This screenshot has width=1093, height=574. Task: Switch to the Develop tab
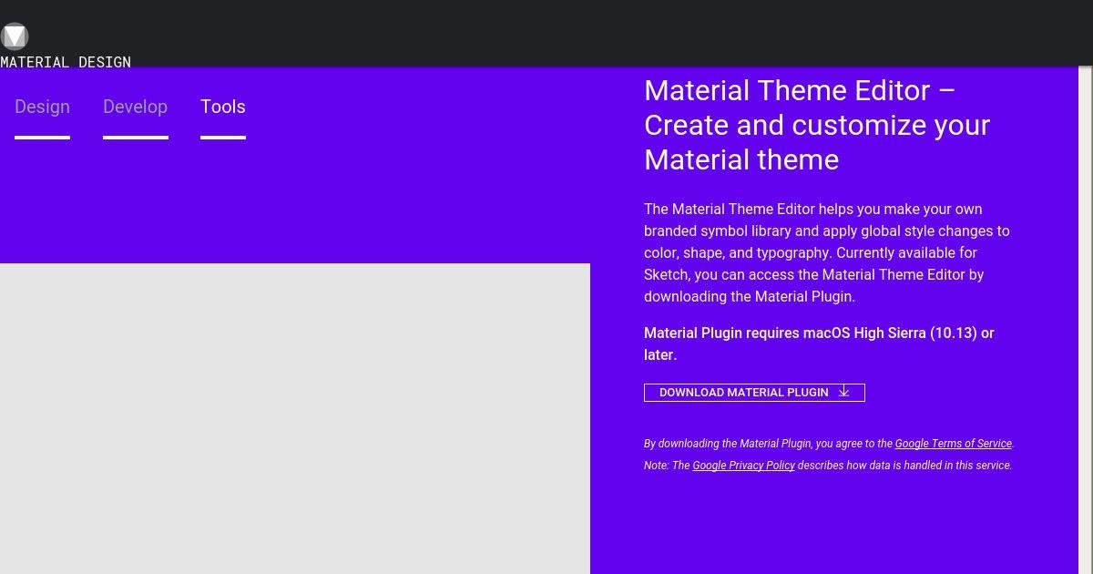[x=135, y=108]
